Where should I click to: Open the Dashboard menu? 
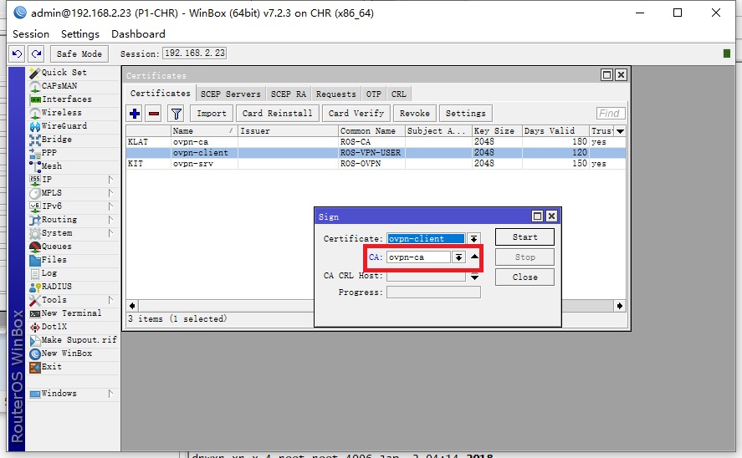click(x=138, y=34)
